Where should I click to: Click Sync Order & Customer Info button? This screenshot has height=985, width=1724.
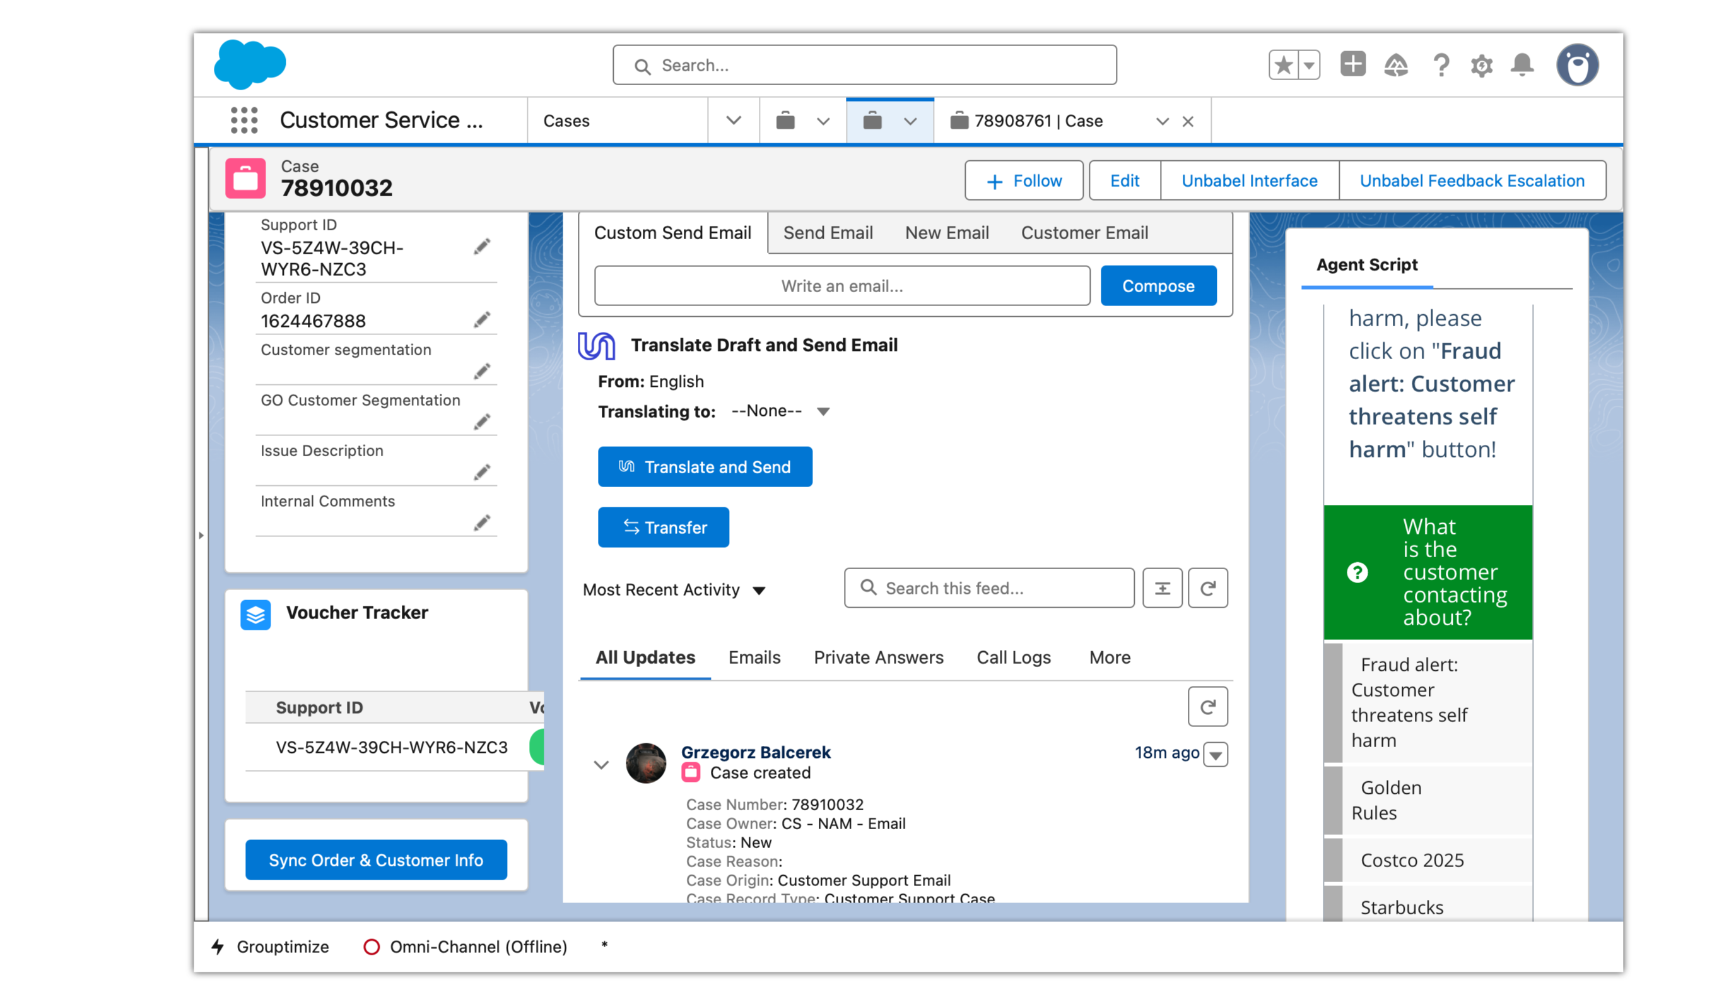pos(375,860)
